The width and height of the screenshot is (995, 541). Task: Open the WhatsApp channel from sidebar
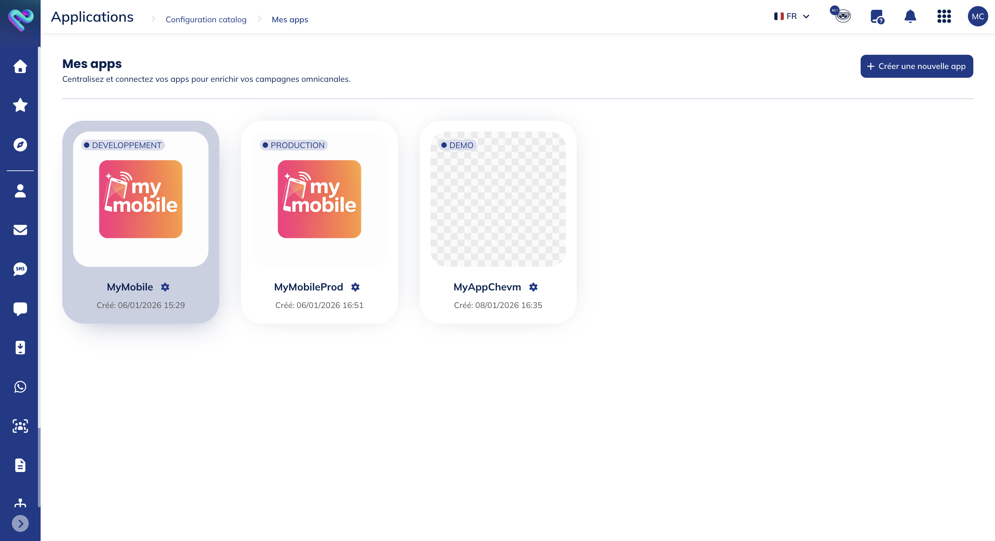point(20,387)
